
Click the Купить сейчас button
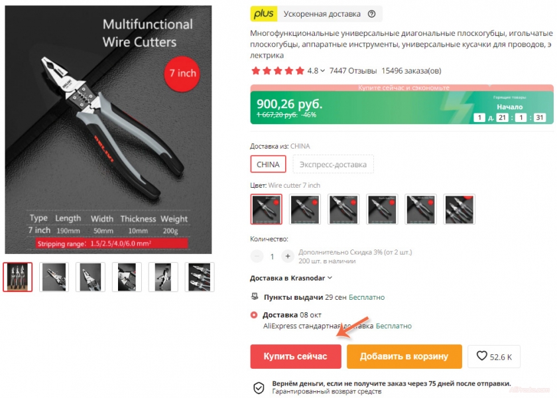(x=296, y=356)
